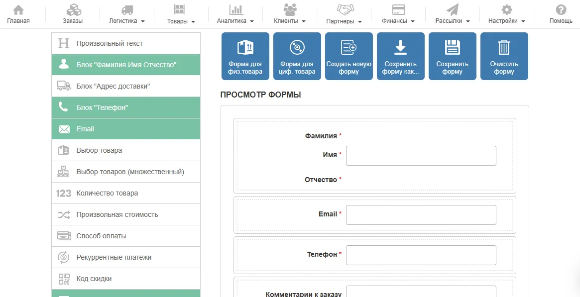Open the Товары dropdown menu
This screenshot has width=580, height=297.
pyautogui.click(x=181, y=14)
